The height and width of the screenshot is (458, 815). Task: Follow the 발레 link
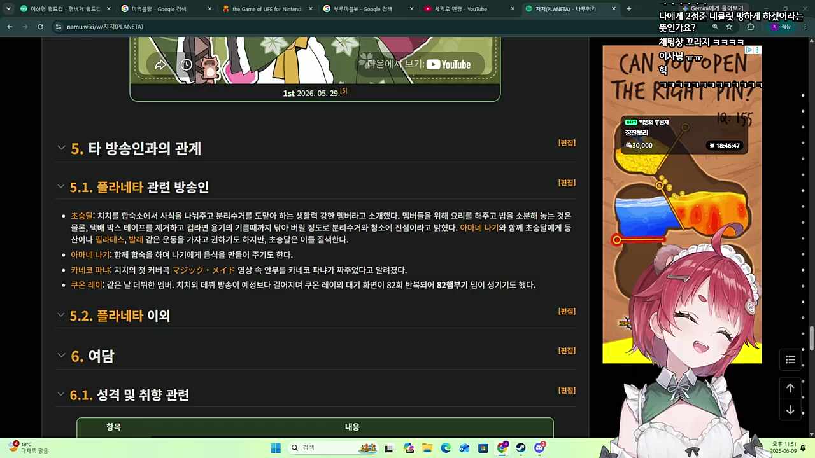136,240
